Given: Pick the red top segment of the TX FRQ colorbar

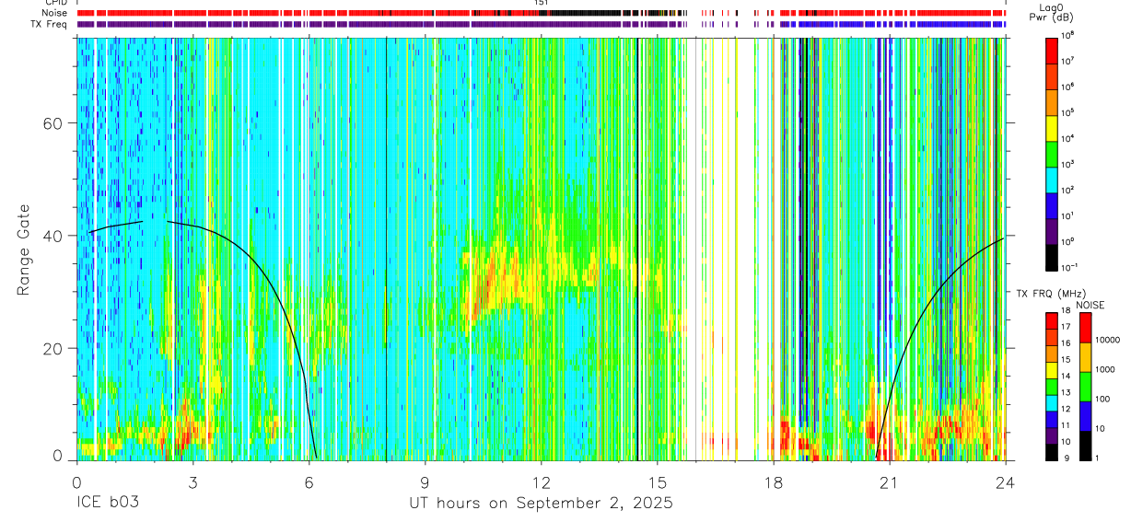Looking at the screenshot, I should [1052, 320].
